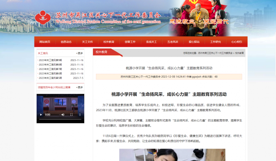The width and height of the screenshot is (276, 161).
Task: Click the site title 苏州市吴江区关心下一代工作委员会
Action: (108, 15)
